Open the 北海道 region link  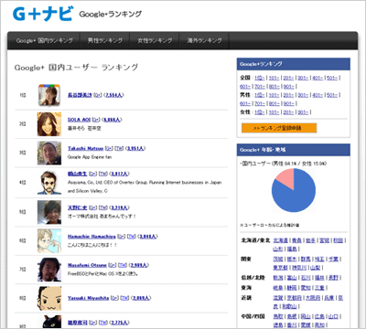coord(281,240)
